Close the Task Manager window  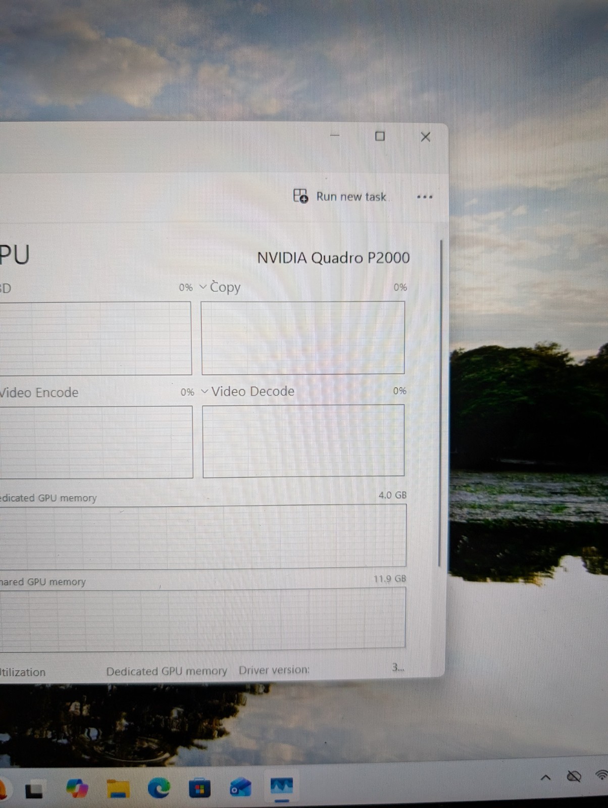(x=426, y=137)
